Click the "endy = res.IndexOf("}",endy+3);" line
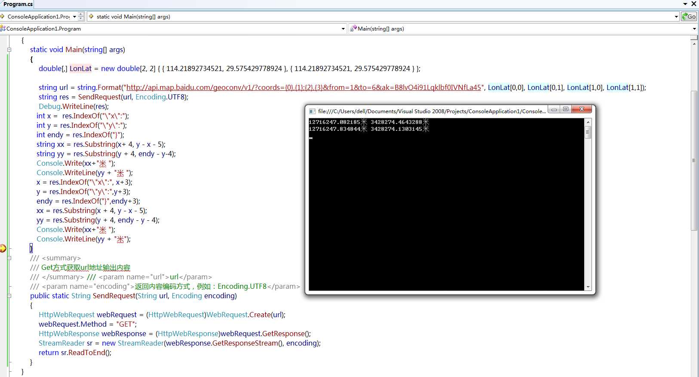The width and height of the screenshot is (699, 377). click(88, 201)
